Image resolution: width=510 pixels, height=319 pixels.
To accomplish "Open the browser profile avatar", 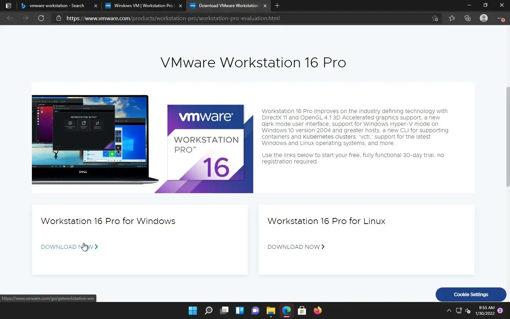I will pos(484,18).
